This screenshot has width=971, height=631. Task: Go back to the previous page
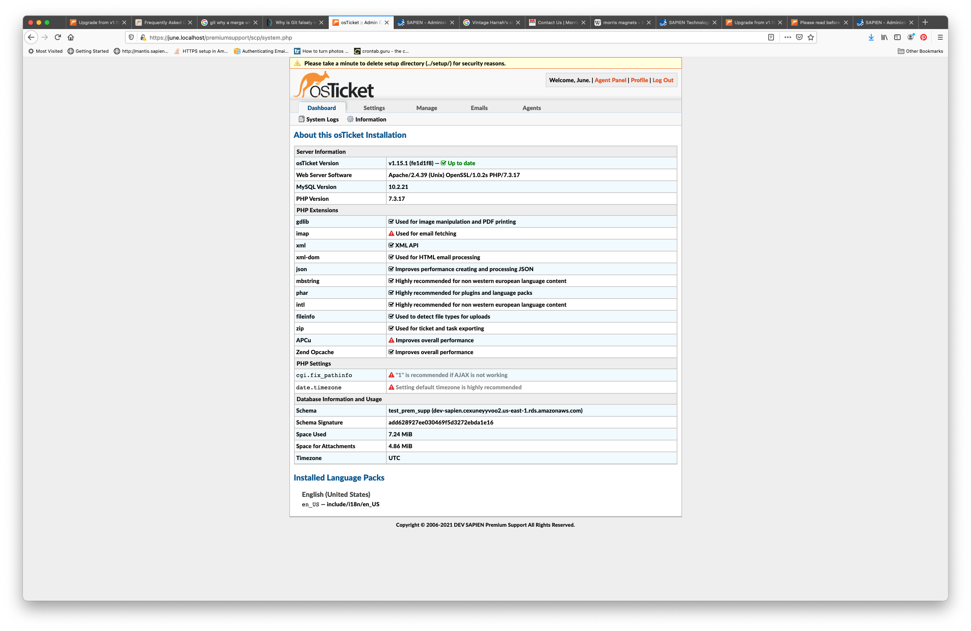point(31,37)
